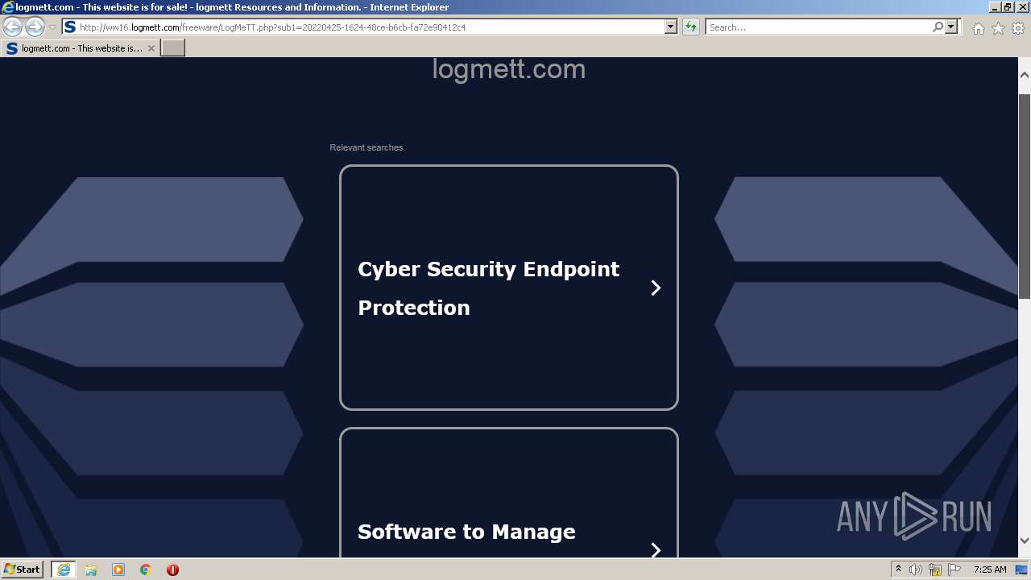Click the vertical scrollbar thumb
The image size is (1031, 580).
pos(1025,196)
